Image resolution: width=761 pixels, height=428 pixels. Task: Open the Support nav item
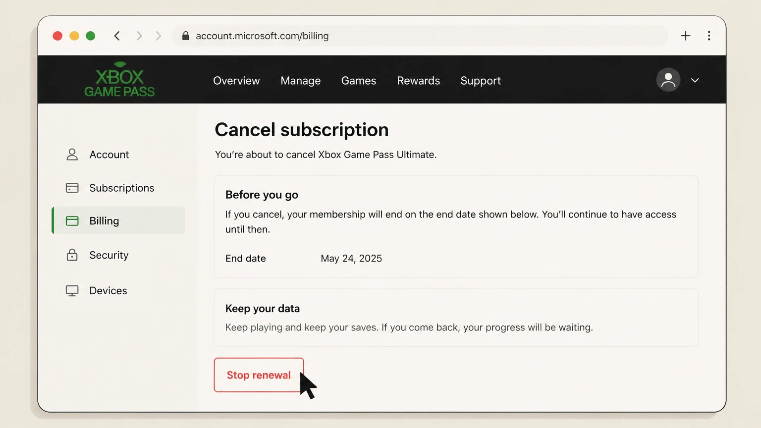(x=481, y=81)
